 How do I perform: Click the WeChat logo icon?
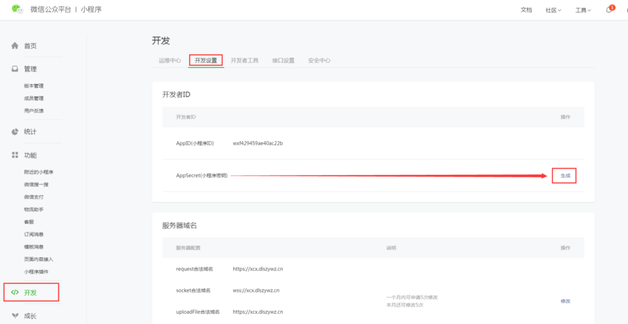coord(17,10)
